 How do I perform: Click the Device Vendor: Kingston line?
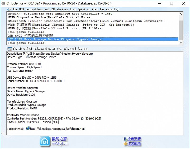coord(22,88)
